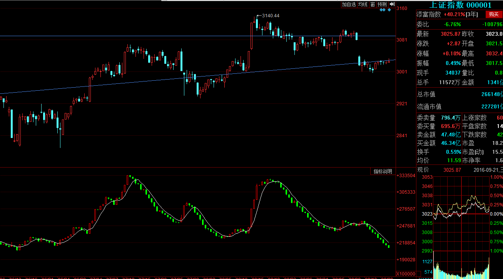Click the 平盘家数 label
This screenshot has width=503, height=279.
click(x=474, y=126)
